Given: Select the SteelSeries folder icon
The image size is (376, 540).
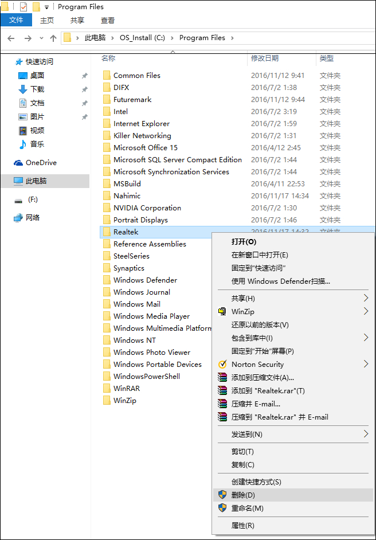Looking at the screenshot, I should tap(107, 256).
